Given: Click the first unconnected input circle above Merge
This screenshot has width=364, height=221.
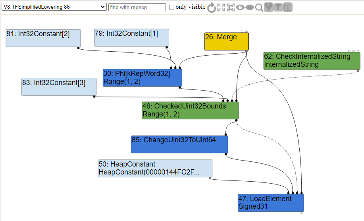Looking at the screenshot, I should [242, 32].
